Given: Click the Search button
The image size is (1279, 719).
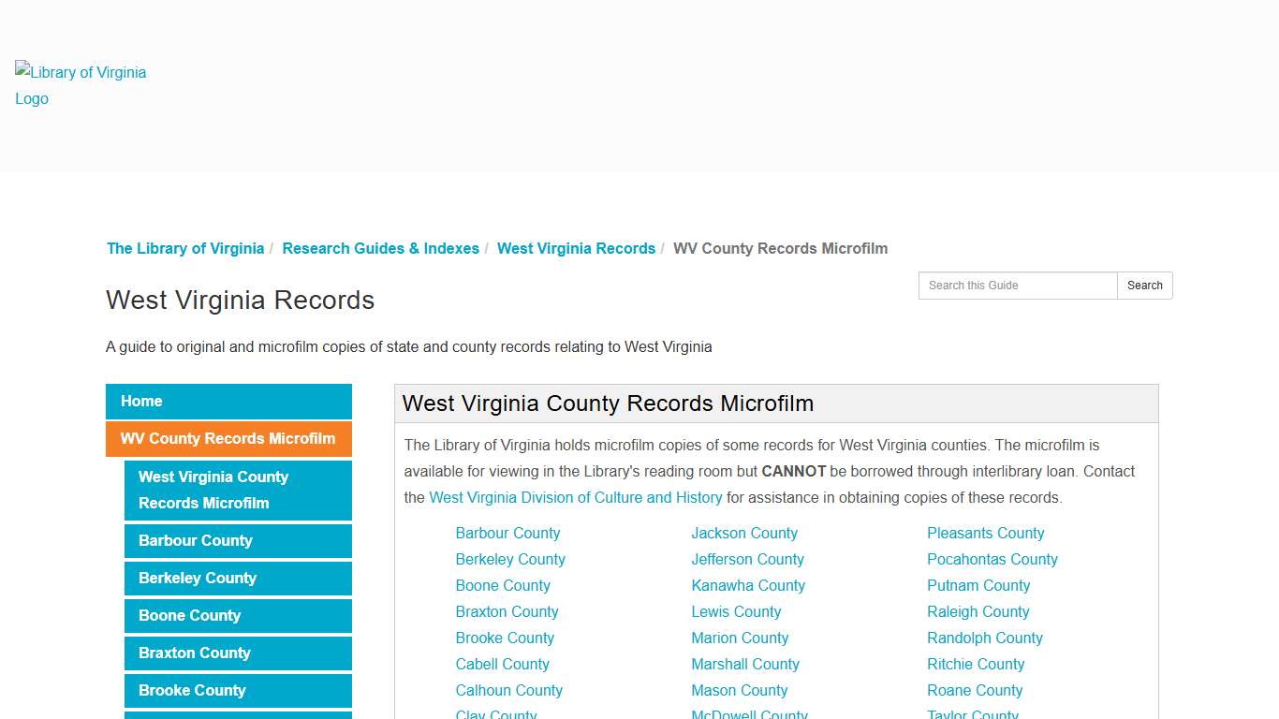Looking at the screenshot, I should 1144,286.
